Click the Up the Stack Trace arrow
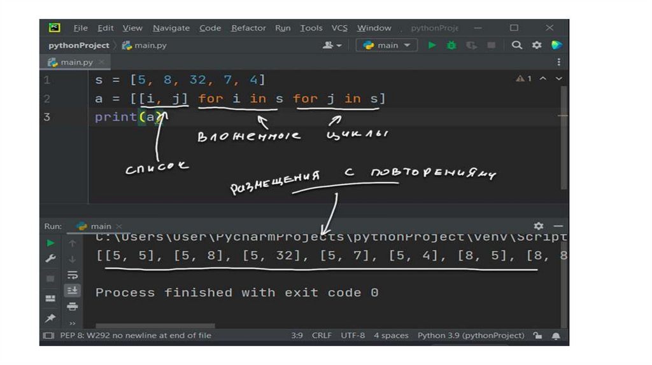This screenshot has width=652, height=365. (73, 244)
